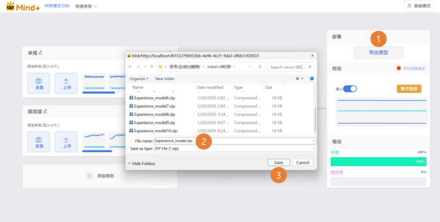Toggle the 实时结果推送 red indicator
The image size is (440, 222).
click(x=398, y=68)
